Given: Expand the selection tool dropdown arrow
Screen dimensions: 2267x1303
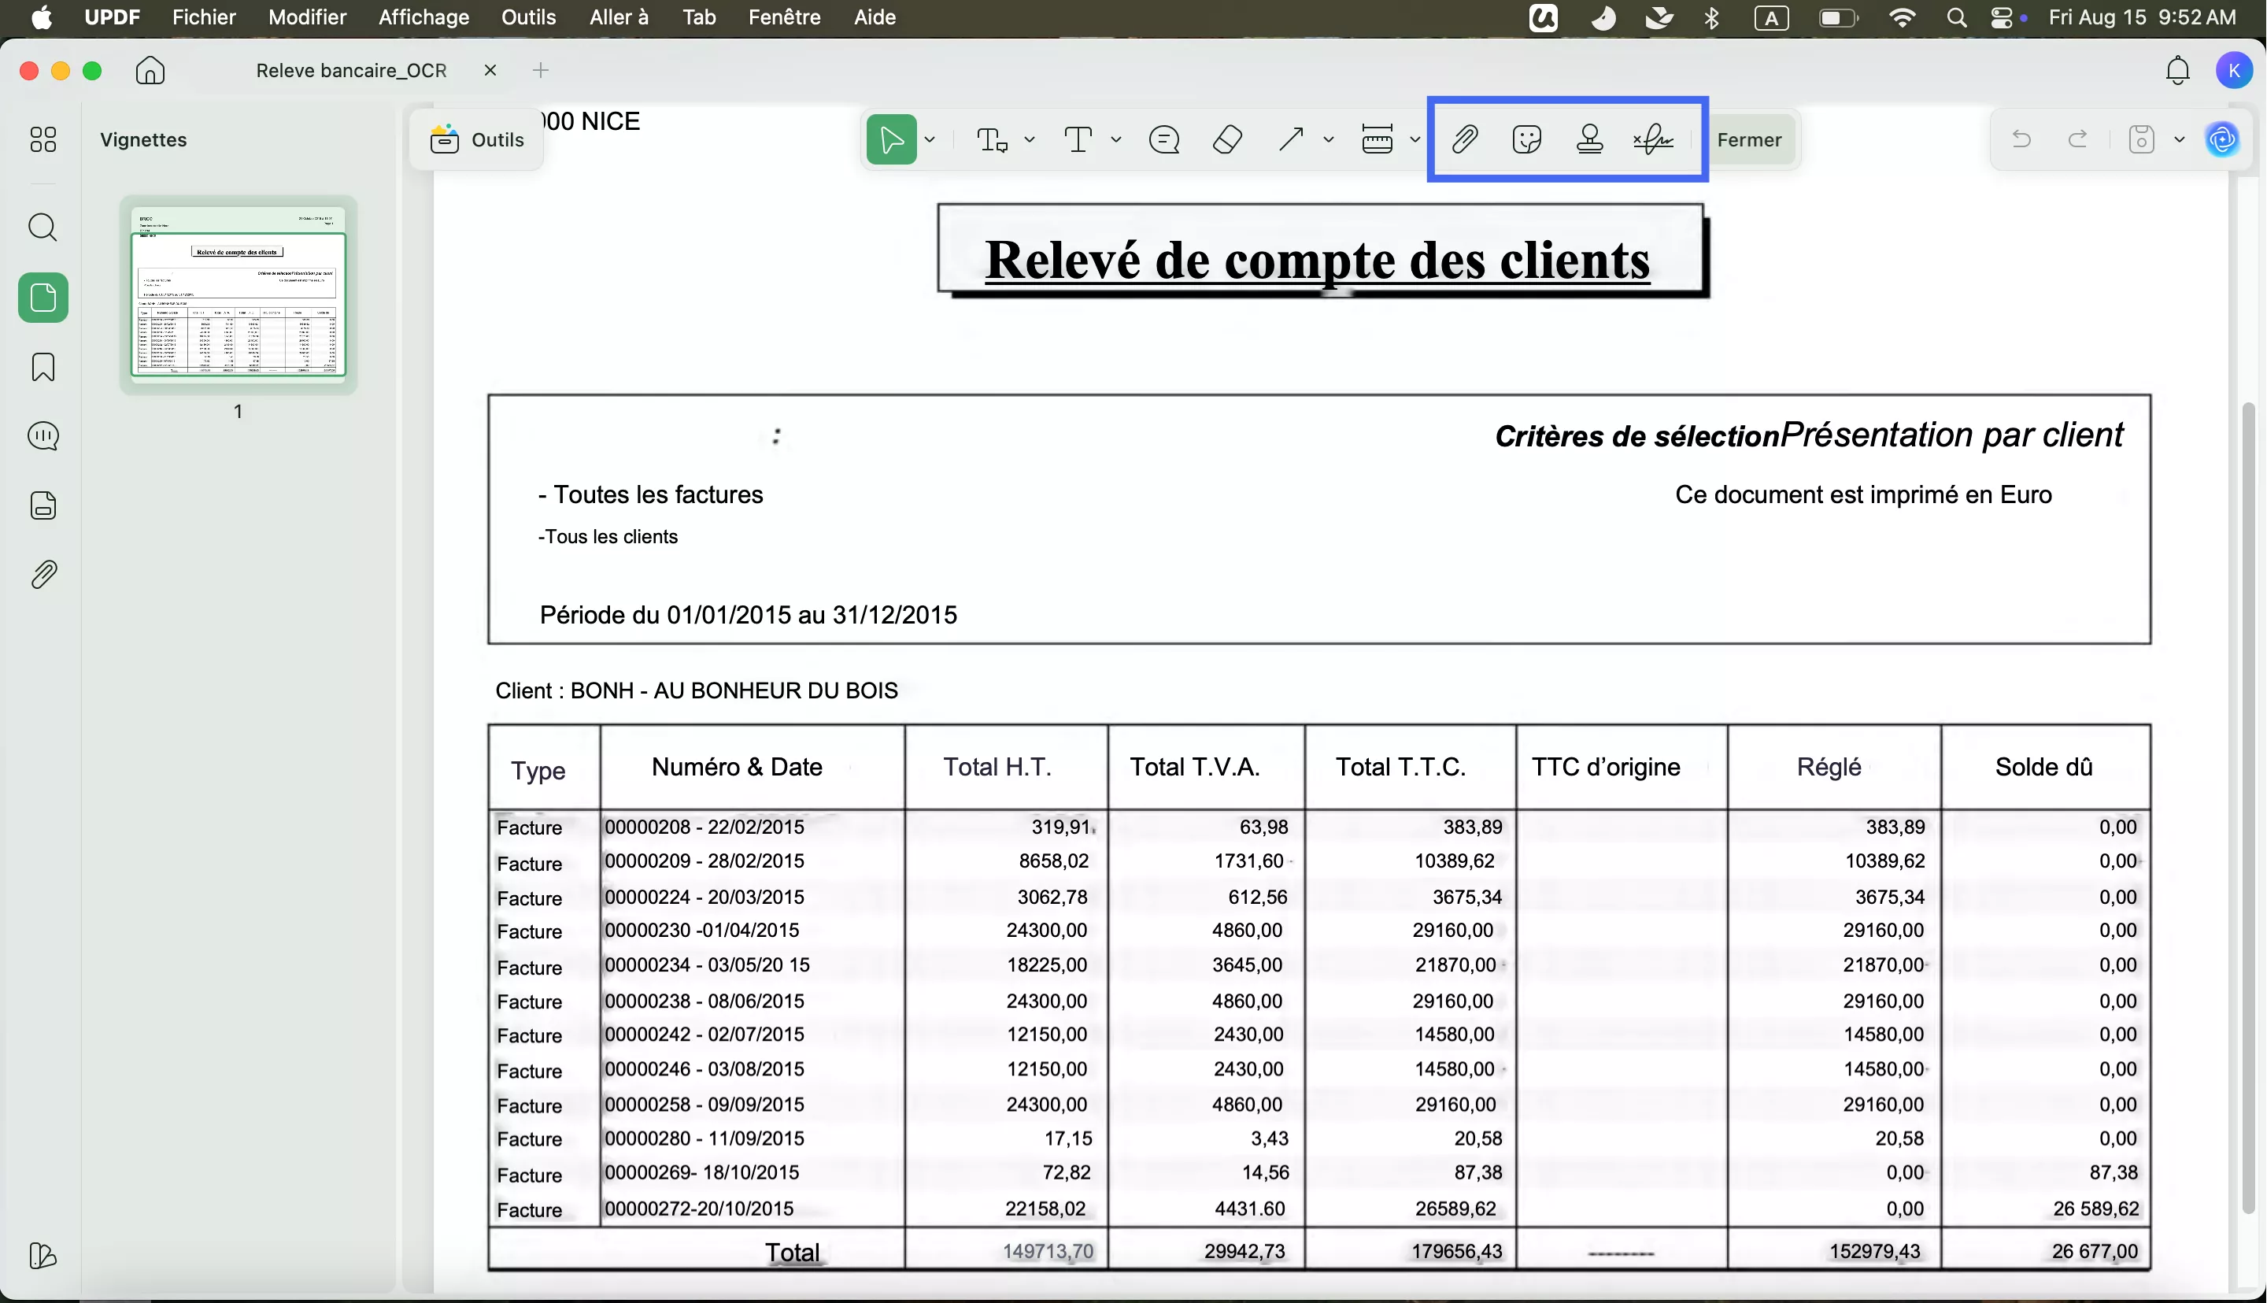Looking at the screenshot, I should (930, 139).
